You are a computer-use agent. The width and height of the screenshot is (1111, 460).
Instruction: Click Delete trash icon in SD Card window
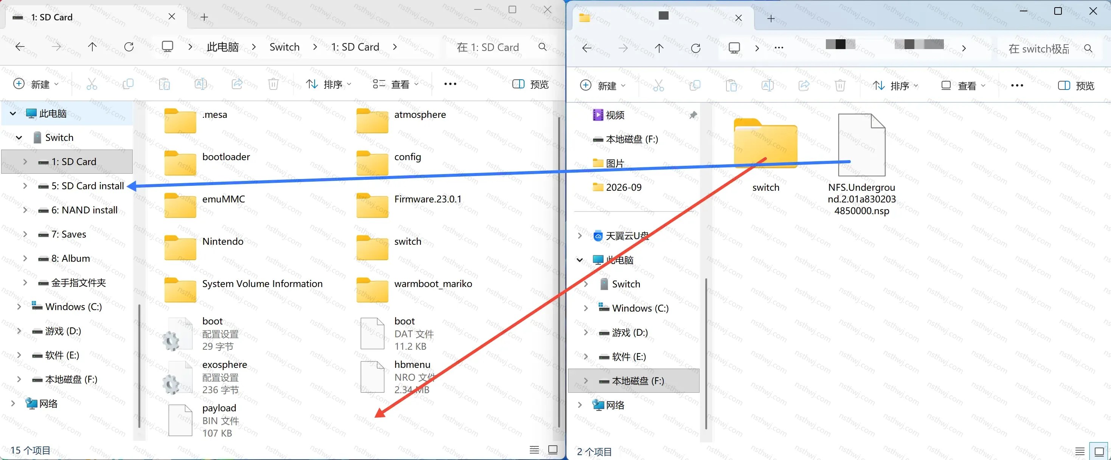(273, 84)
